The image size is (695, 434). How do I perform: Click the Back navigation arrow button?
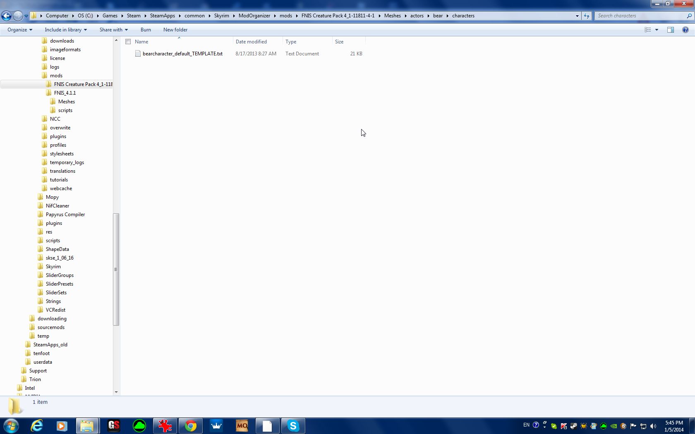coord(6,16)
